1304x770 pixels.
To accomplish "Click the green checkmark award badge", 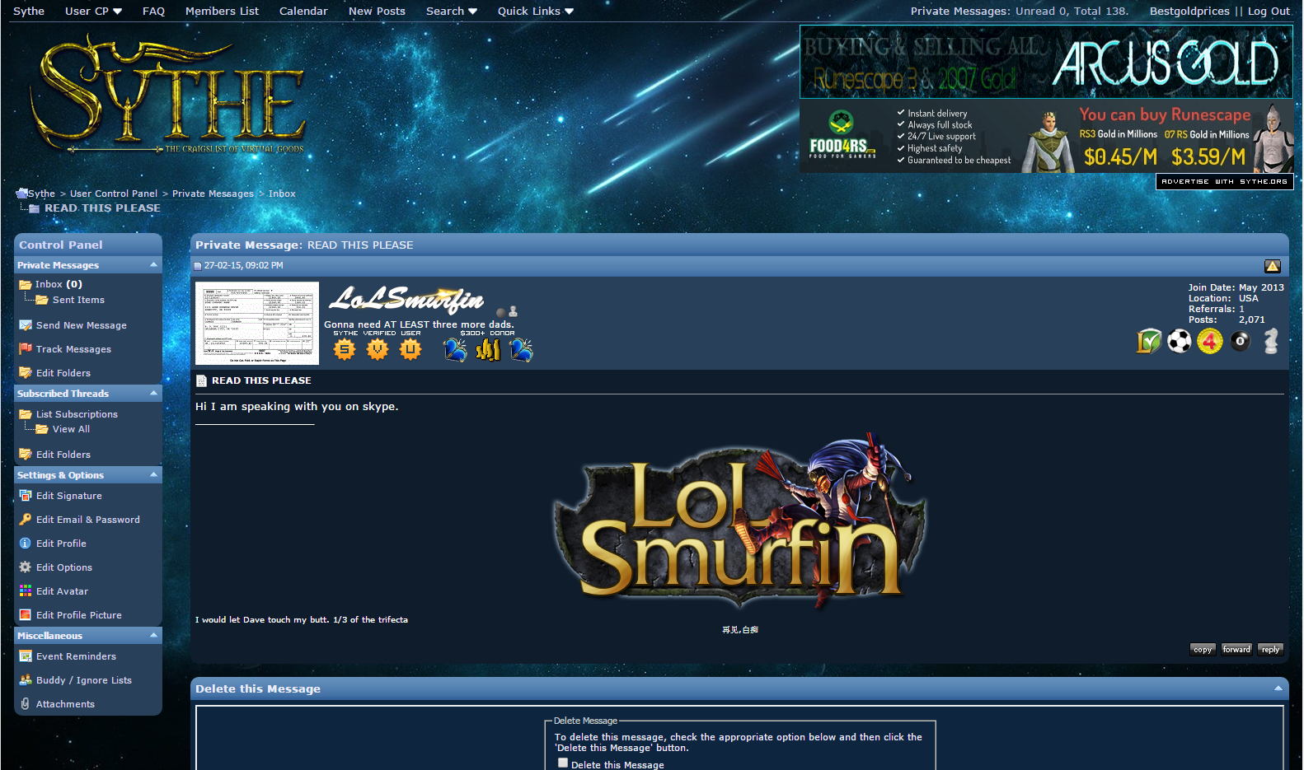I will [1148, 341].
